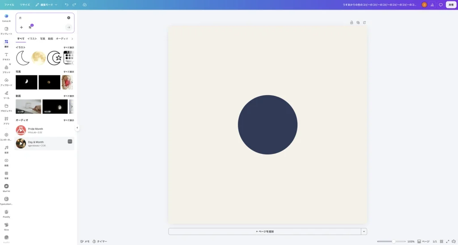Open the orange user avatar
458x245 pixels.
tap(424, 4)
